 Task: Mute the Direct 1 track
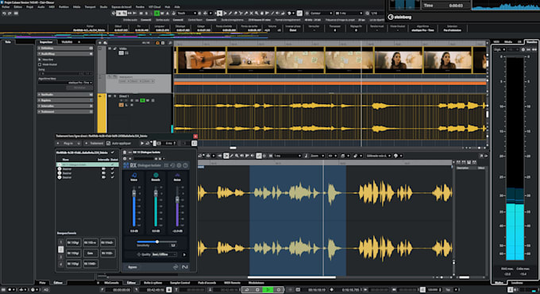(x=110, y=96)
